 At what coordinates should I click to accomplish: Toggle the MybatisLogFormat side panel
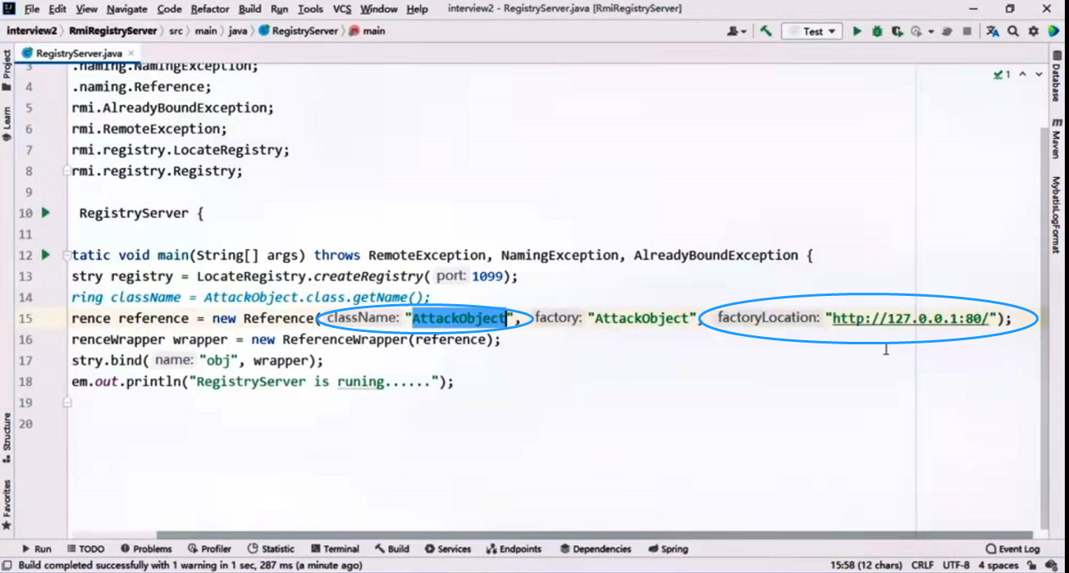tap(1057, 214)
